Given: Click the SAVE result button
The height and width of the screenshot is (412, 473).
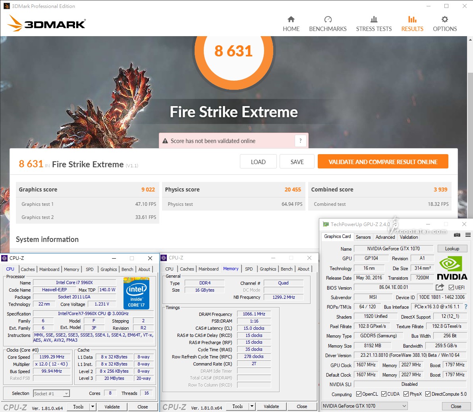Looking at the screenshot, I should [x=297, y=162].
